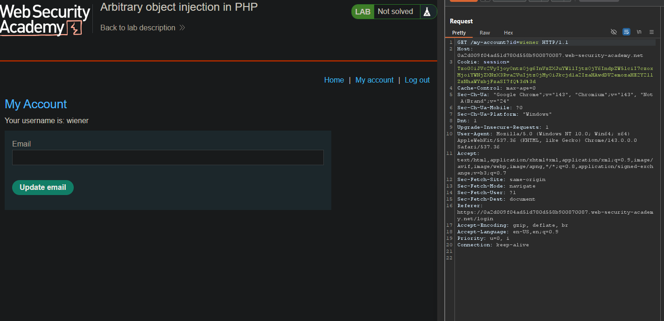This screenshot has height=321, width=664.
Task: Open the My account link
Action: 374,80
